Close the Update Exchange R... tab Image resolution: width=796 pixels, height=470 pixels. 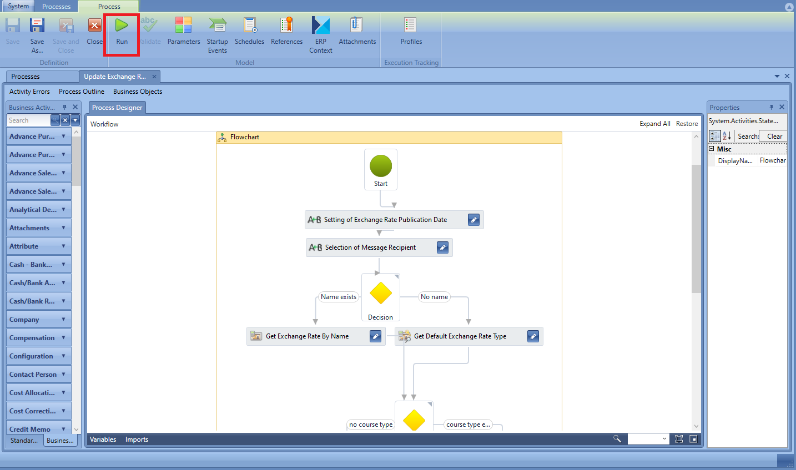[154, 77]
